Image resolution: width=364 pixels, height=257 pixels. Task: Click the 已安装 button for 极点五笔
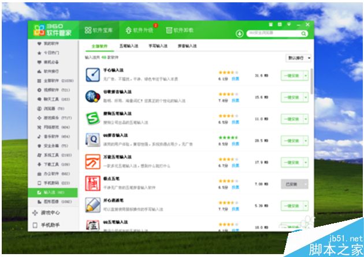[x=292, y=184]
